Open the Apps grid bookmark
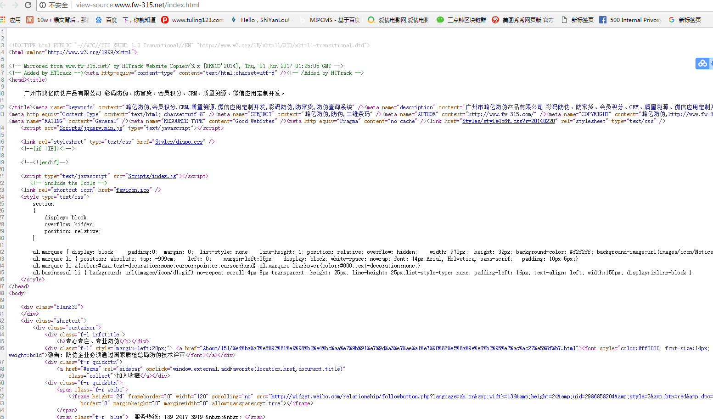The height and width of the screenshot is (419, 713). pyautogui.click(x=3, y=20)
